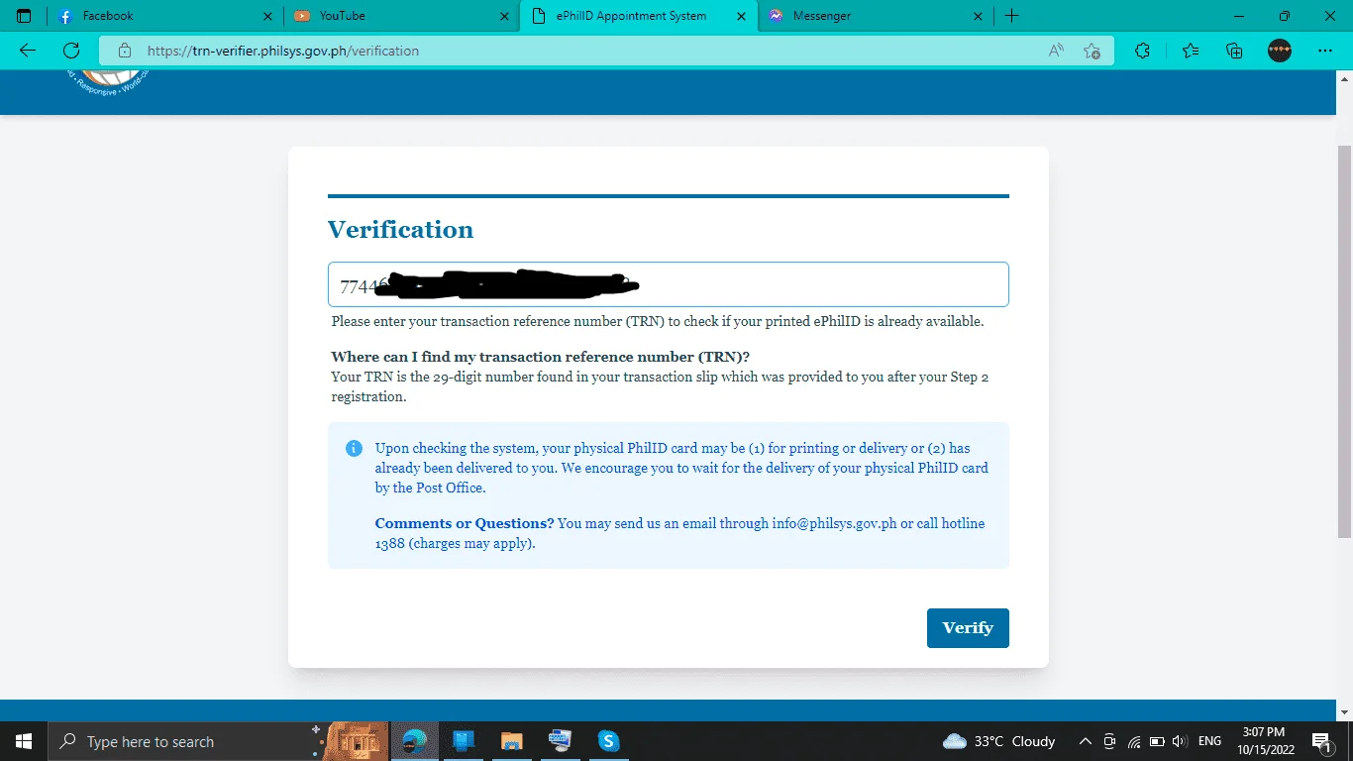The image size is (1353, 761).
Task: Click the "Comments or Questions?" text
Action: [465, 523]
